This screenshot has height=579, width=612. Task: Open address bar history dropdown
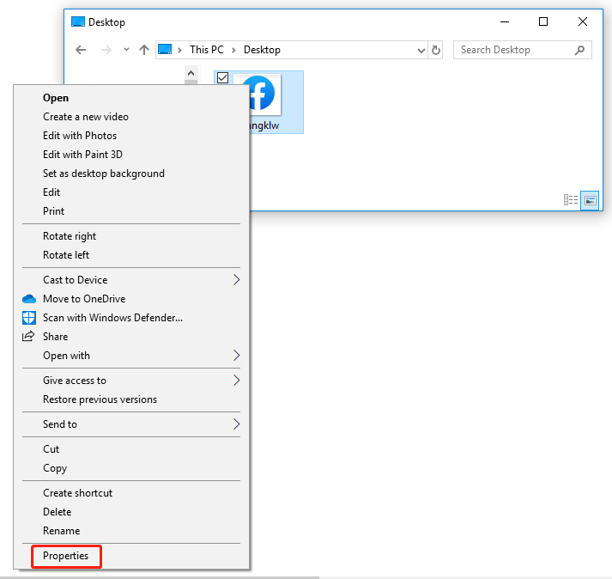coord(421,50)
